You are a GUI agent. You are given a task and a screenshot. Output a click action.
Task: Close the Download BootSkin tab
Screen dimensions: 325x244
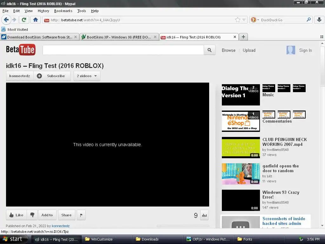[x=76, y=37]
